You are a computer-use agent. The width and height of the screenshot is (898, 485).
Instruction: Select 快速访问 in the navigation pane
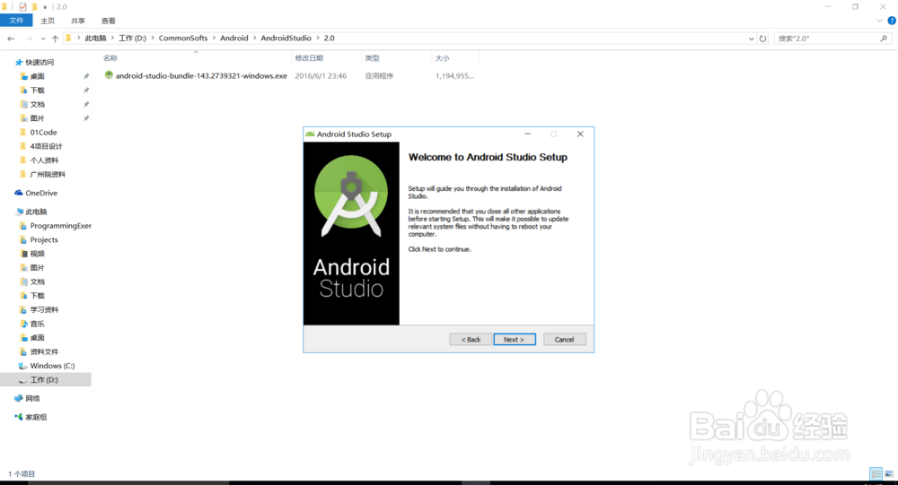[x=40, y=62]
